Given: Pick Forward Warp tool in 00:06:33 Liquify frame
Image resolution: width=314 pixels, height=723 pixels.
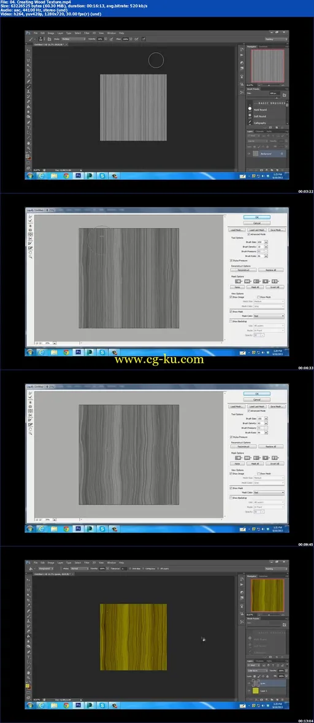Looking at the screenshot, I should (x=30, y=216).
